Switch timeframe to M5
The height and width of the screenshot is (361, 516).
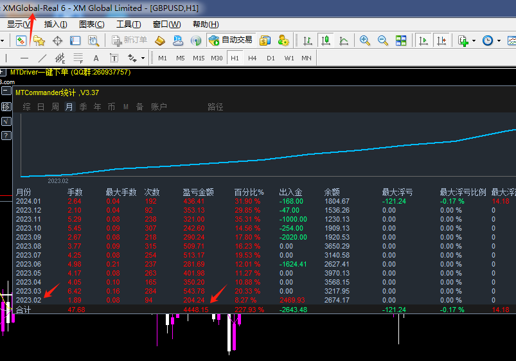(181, 58)
